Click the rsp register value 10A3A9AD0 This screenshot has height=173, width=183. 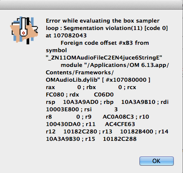point(81,102)
